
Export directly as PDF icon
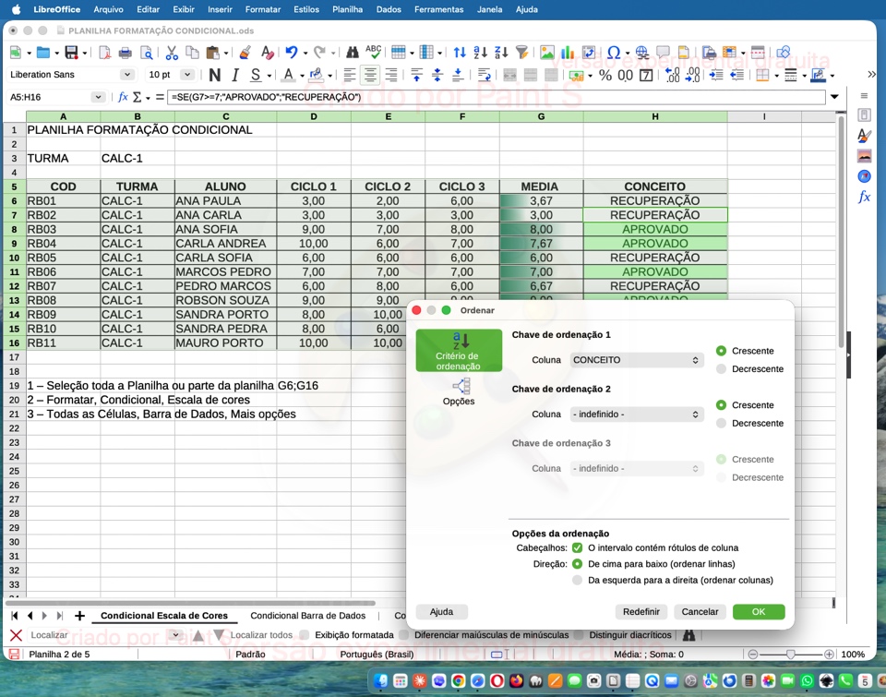104,53
